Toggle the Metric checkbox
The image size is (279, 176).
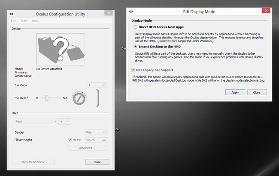[x=70, y=140]
